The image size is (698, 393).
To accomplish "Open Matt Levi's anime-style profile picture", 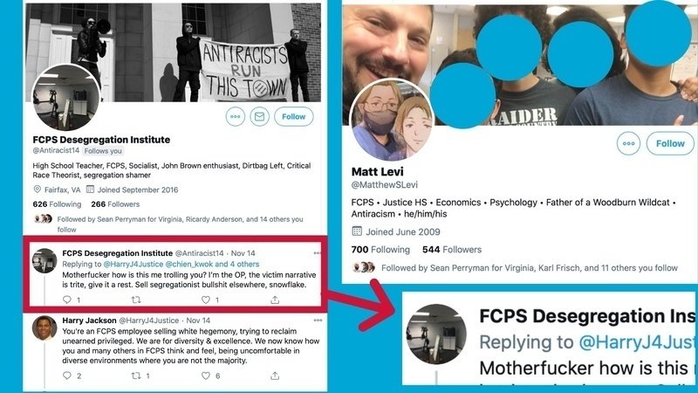I will pos(391,120).
